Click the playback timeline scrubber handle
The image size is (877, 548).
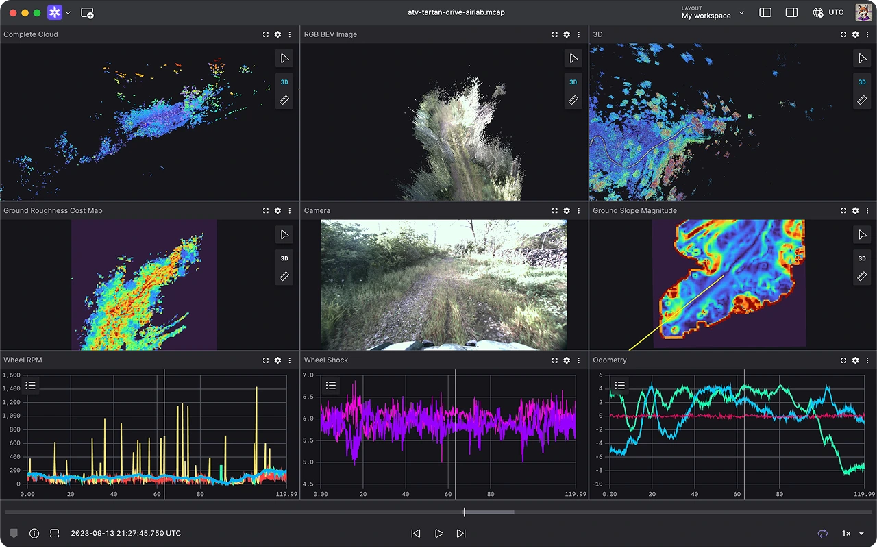pos(464,512)
